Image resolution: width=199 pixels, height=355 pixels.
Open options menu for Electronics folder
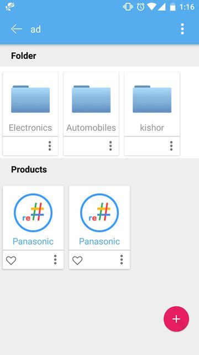point(50,146)
